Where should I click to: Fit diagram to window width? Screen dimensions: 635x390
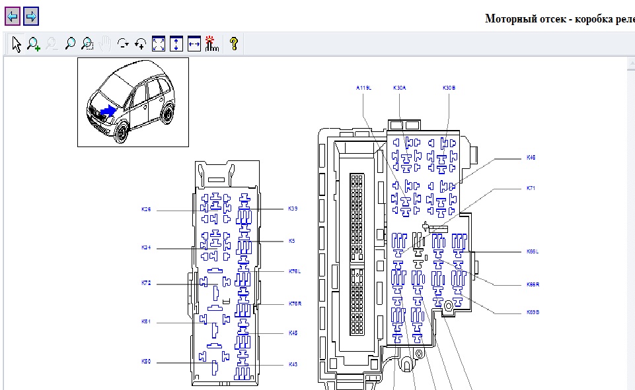tap(194, 44)
